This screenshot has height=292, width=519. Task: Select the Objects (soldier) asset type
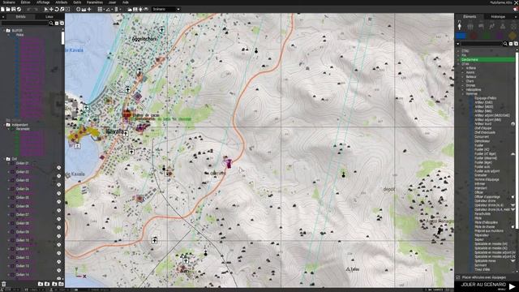tap(460, 26)
